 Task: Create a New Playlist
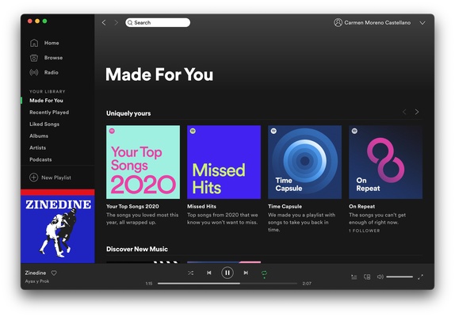(x=50, y=178)
